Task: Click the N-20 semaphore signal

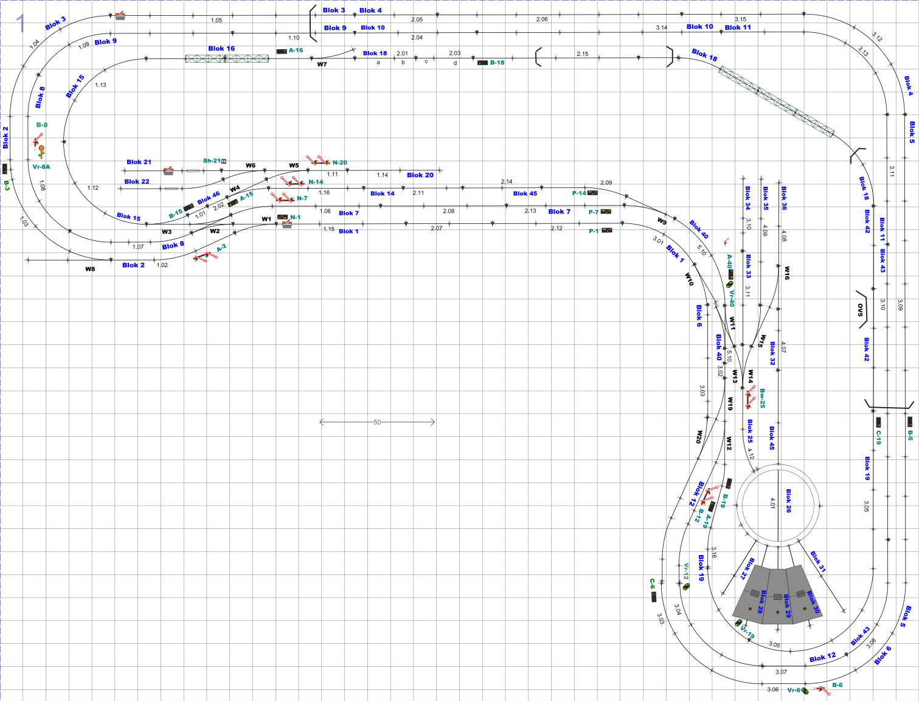Action: click(x=319, y=161)
